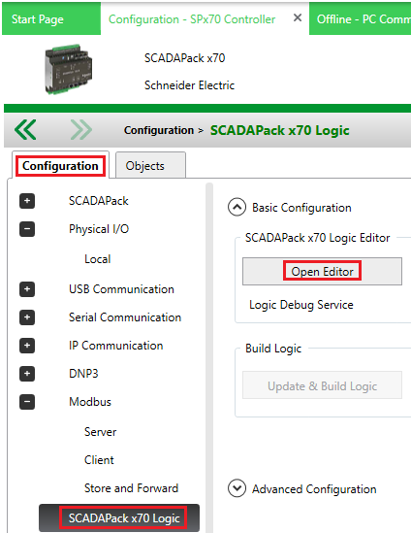411x533 pixels.
Task: Expand the SCADAPack tree node
Action: pos(27,201)
